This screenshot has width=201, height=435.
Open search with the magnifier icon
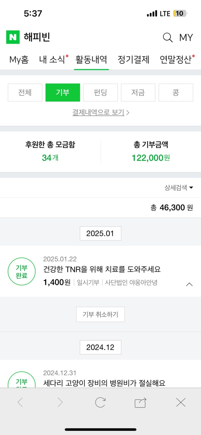tap(167, 37)
